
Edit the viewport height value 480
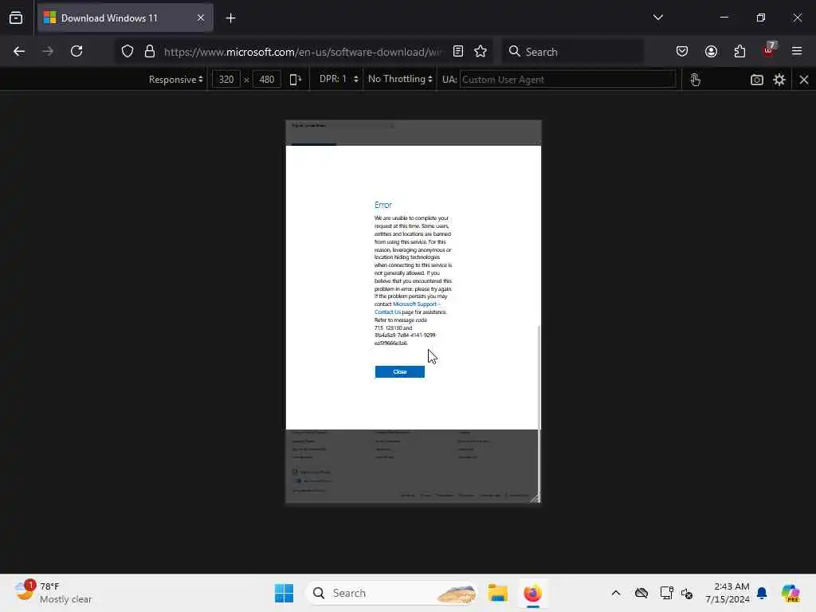coord(267,80)
